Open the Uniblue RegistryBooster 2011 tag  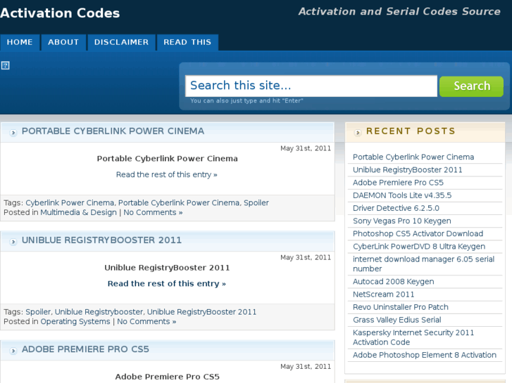202,312
